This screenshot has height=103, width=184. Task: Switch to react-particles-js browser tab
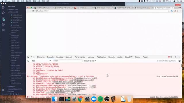click(x=83, y=8)
